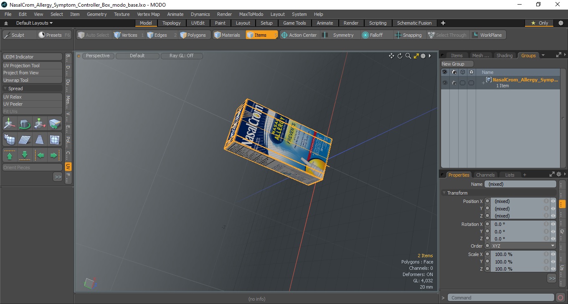Expand the Properties double-arrow button
This screenshot has height=304, width=568.
[552, 278]
